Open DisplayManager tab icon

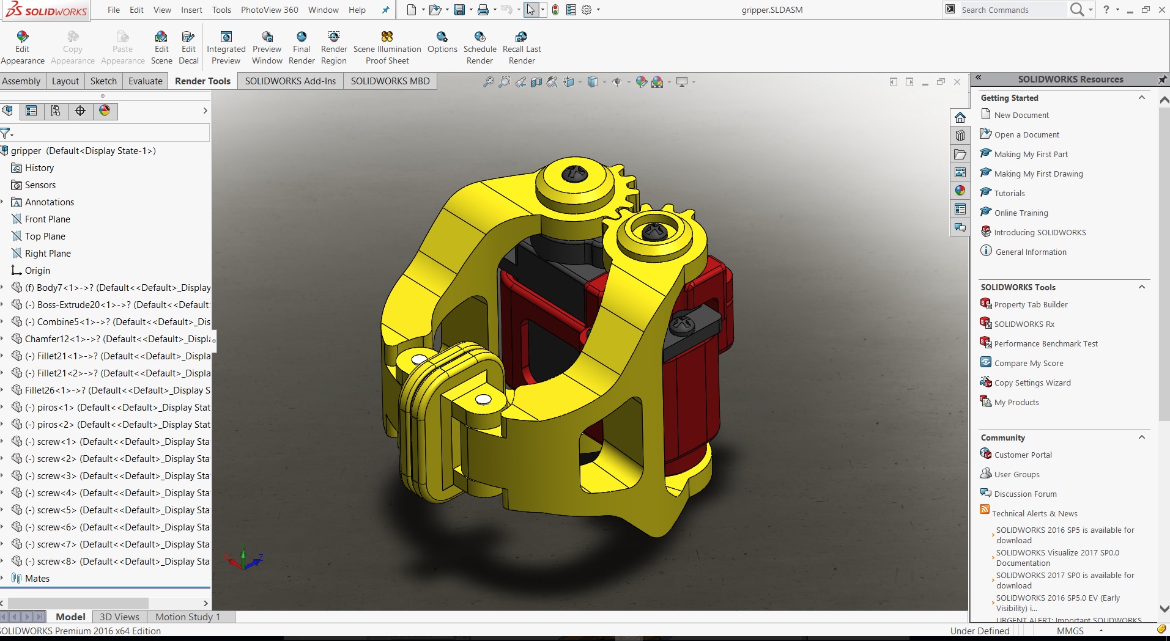[x=105, y=111]
